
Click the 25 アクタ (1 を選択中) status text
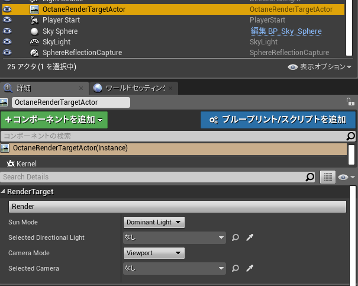41,67
